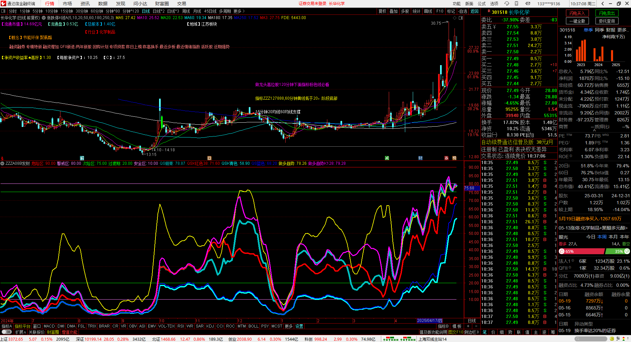Click the headset customer-service icon in title bar
631x342 pixels.
507,4
